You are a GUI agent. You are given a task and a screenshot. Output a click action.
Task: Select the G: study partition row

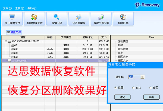(55, 49)
